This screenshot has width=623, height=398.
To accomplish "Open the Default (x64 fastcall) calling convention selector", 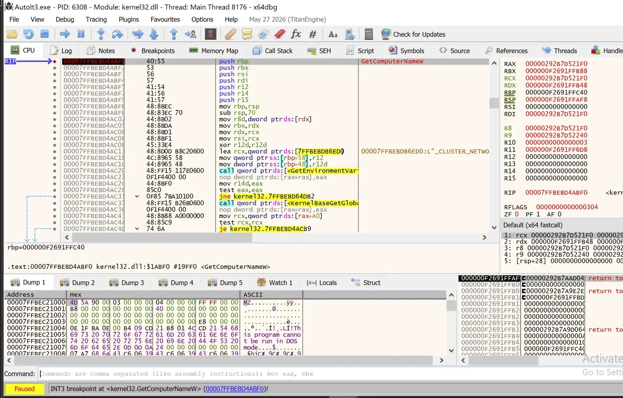I will coord(561,225).
